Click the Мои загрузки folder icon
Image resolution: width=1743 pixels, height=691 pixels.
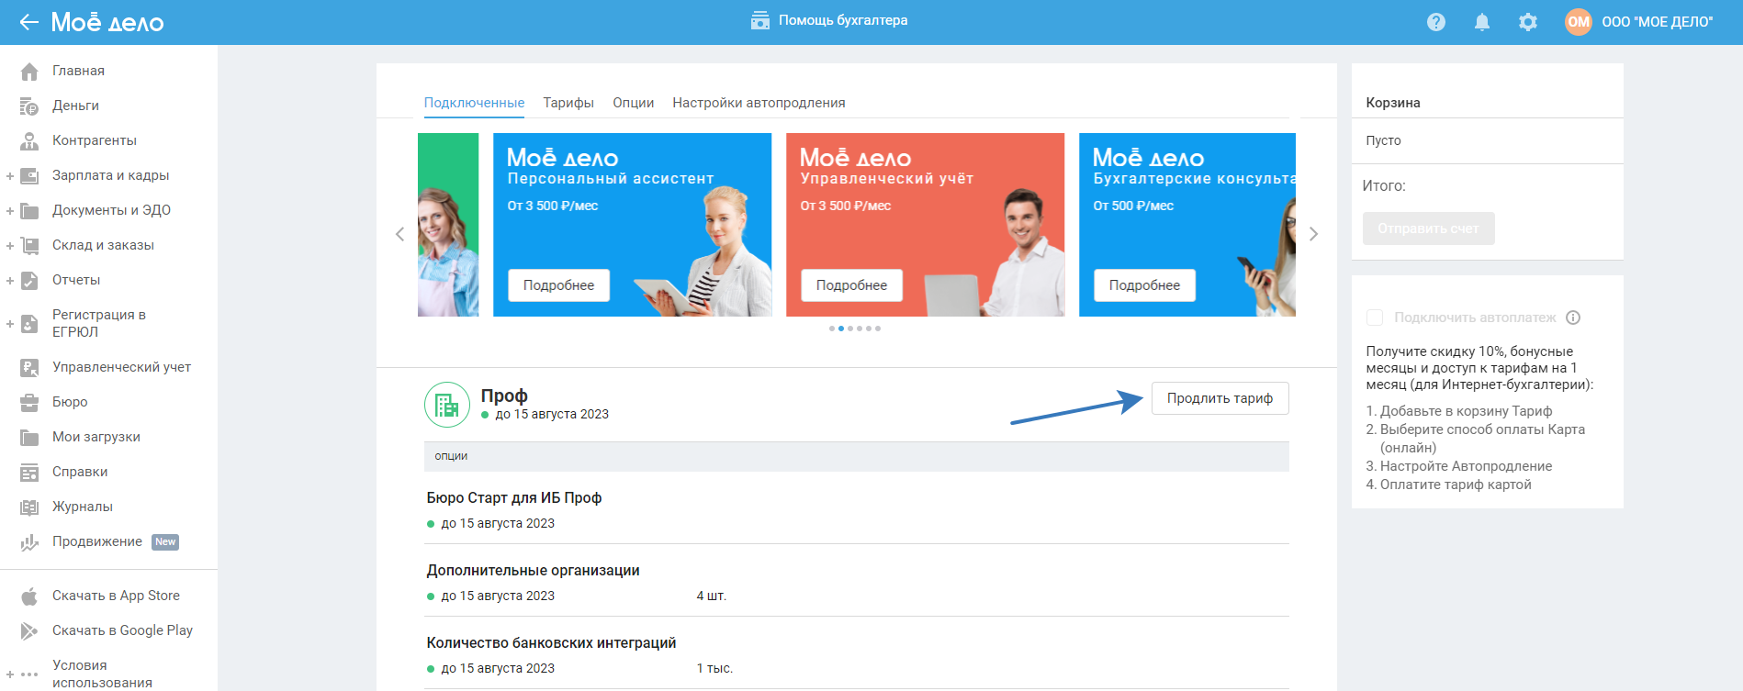[29, 438]
